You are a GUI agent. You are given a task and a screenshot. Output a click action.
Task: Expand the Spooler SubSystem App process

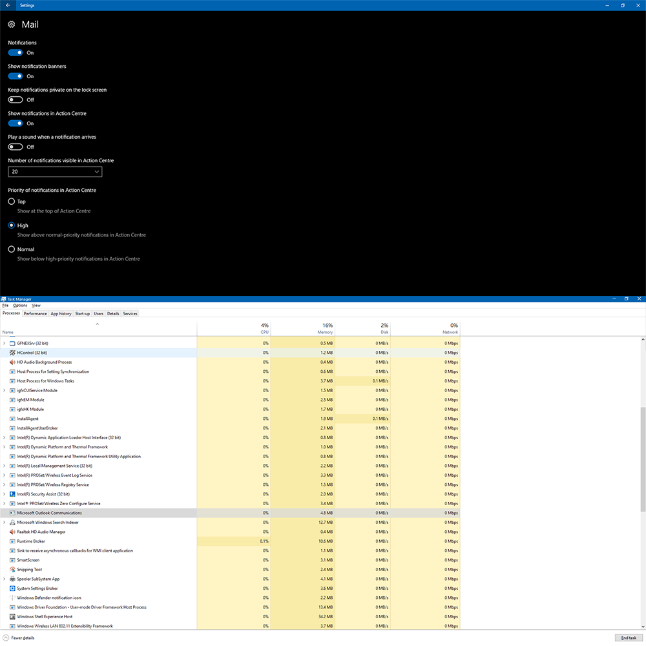point(5,579)
